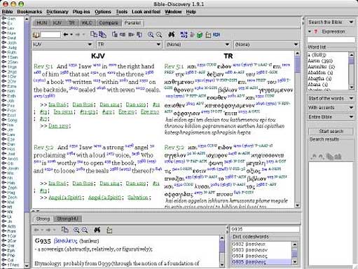This screenshot has height=269, width=358.
Task: Click the notes icon right of the green cube
Action: (208, 35)
